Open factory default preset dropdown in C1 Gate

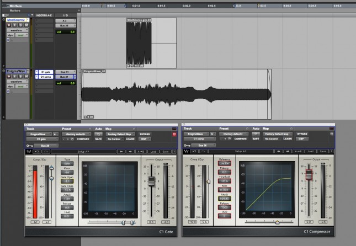(x=77, y=134)
